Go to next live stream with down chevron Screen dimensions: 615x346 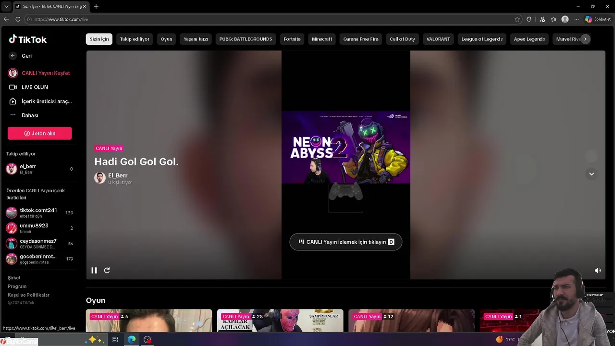pyautogui.click(x=591, y=174)
